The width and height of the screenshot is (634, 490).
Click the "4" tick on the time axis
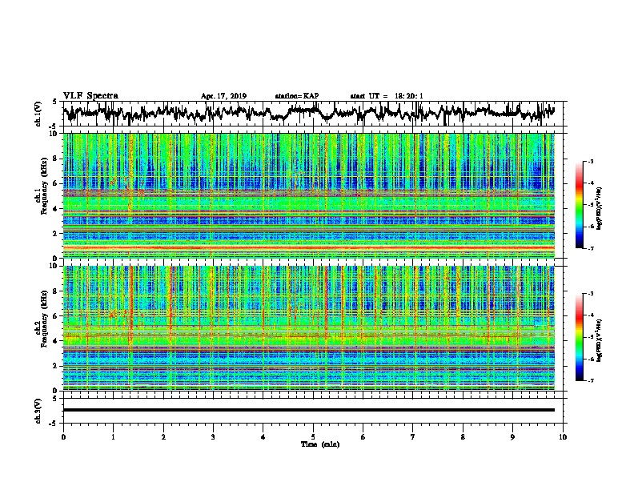click(263, 437)
